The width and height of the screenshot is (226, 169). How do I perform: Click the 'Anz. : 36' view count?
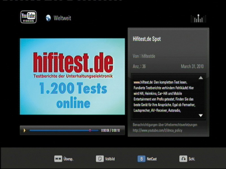pyautogui.click(x=139, y=66)
